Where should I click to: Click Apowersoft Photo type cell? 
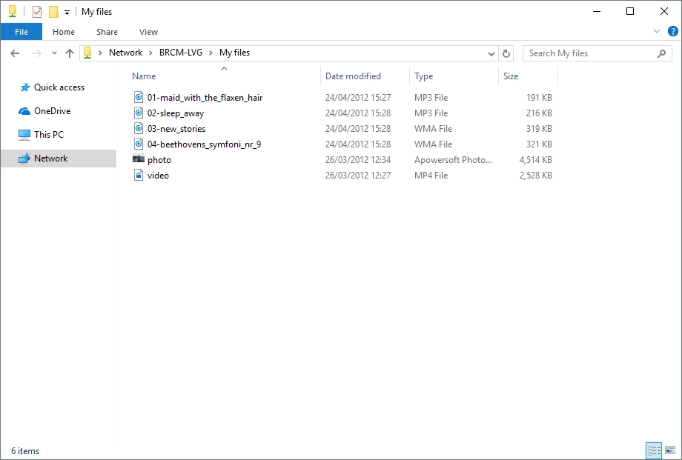click(x=453, y=159)
